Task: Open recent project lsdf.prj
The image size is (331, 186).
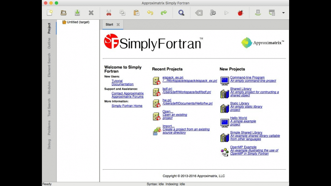Action: click(167, 89)
